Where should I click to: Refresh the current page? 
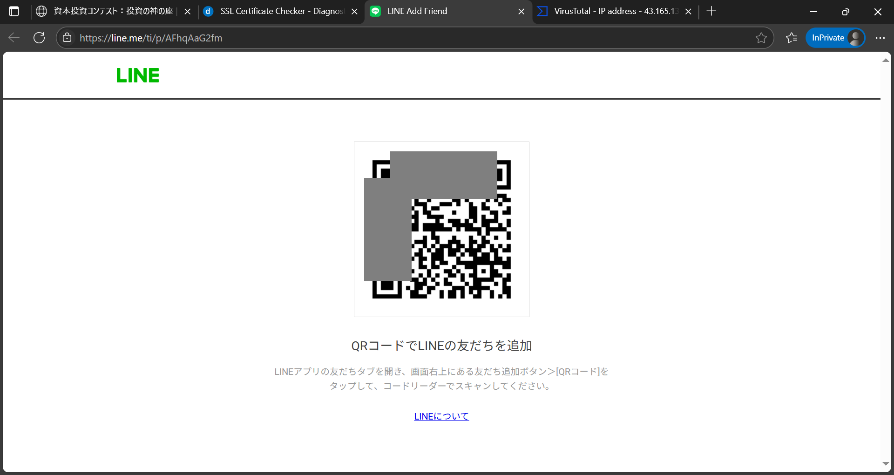tap(39, 38)
